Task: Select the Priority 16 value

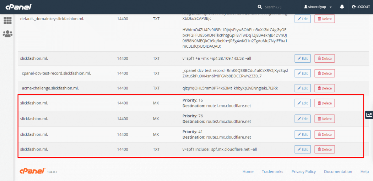Action: click(200, 100)
